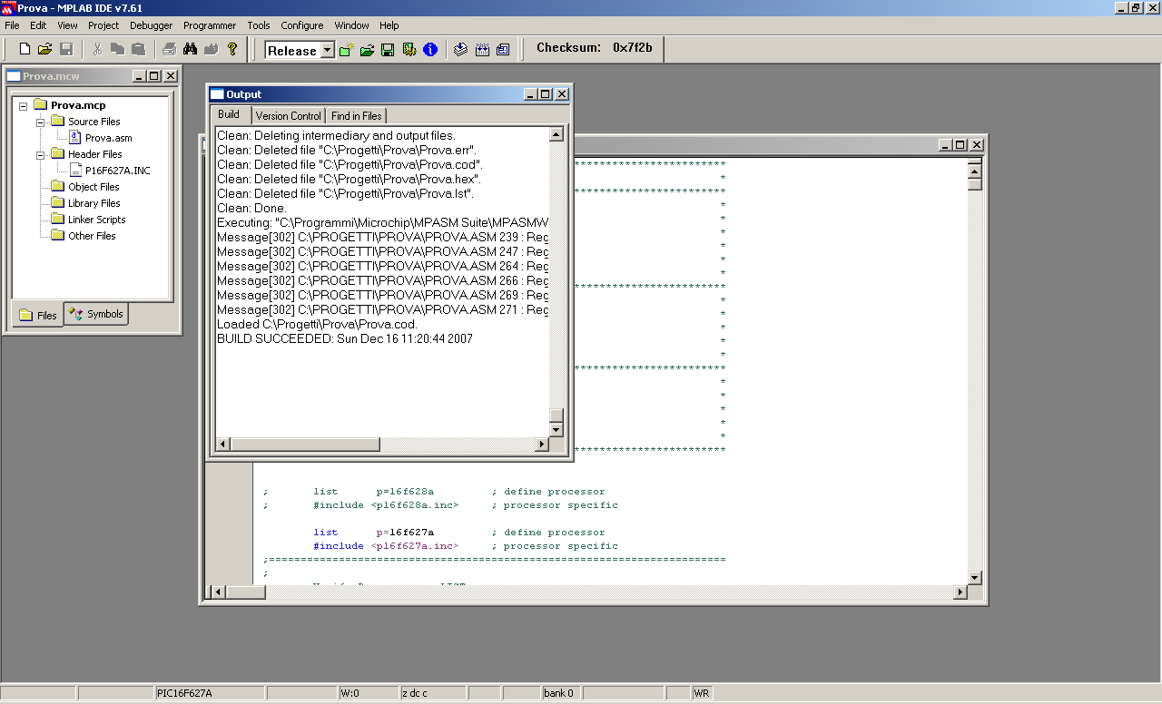Click the New Project icon beside Release

coord(347,50)
